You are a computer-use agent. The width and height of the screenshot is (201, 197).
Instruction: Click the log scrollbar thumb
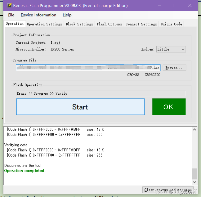(x=195, y=174)
